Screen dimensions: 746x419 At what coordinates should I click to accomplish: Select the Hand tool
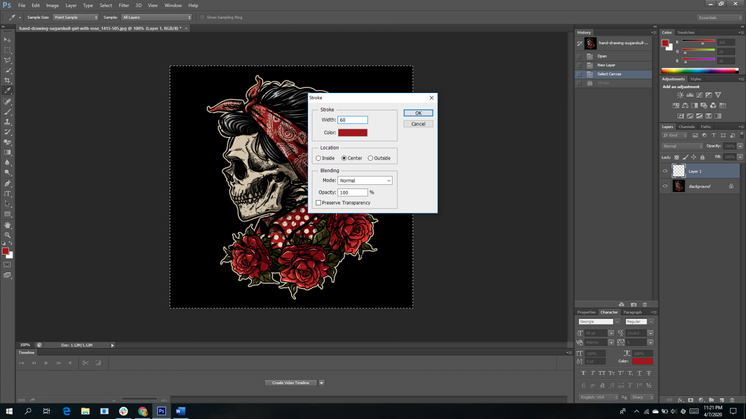7,225
